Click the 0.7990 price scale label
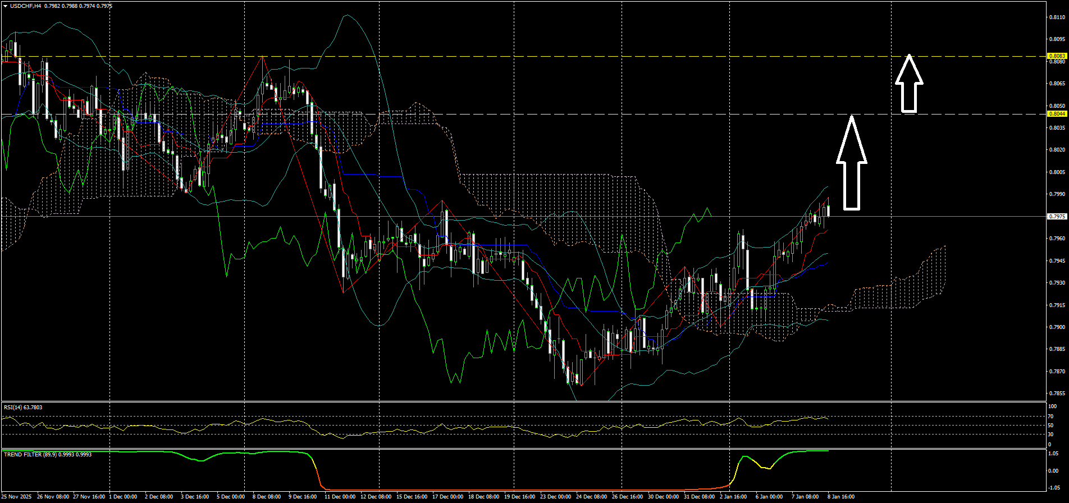This screenshot has width=1069, height=503. click(1057, 194)
